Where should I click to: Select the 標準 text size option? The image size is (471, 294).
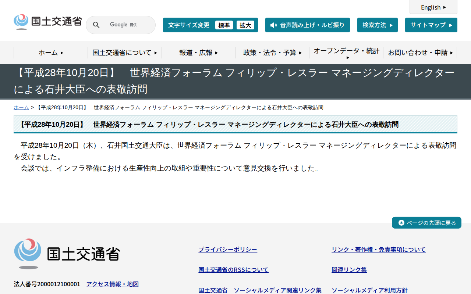(x=224, y=25)
